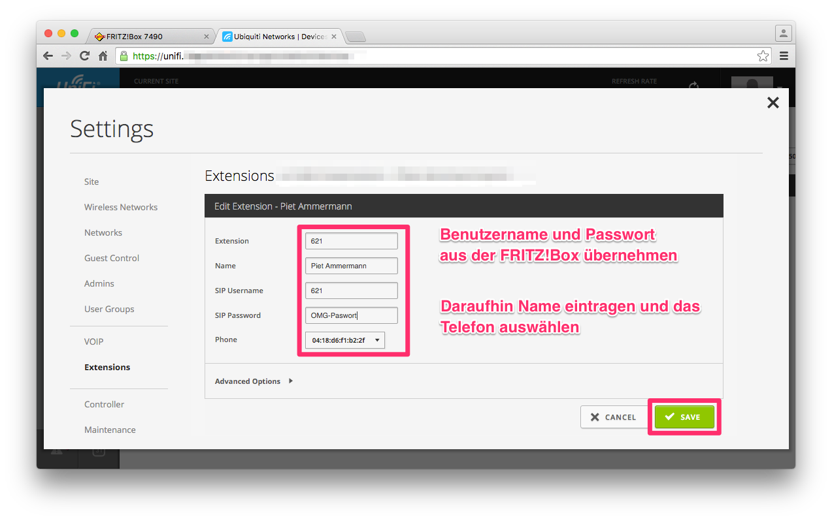
Task: Go to VOIP settings
Action: pos(93,341)
